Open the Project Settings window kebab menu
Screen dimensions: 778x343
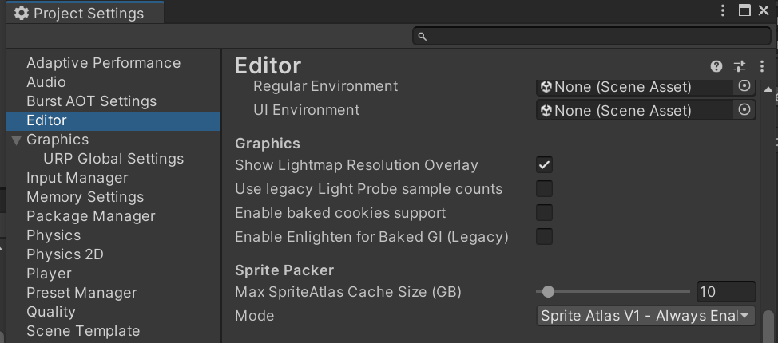click(x=723, y=10)
